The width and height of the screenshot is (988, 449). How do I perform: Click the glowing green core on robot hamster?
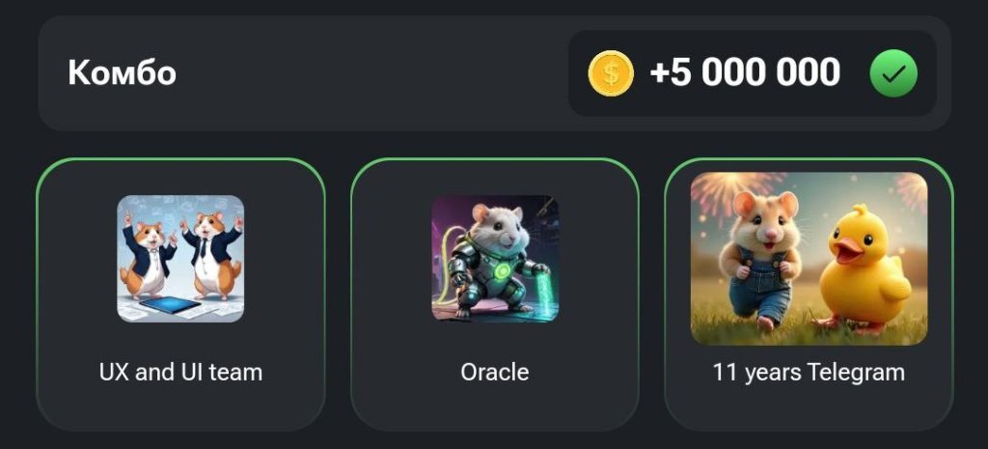(x=502, y=271)
